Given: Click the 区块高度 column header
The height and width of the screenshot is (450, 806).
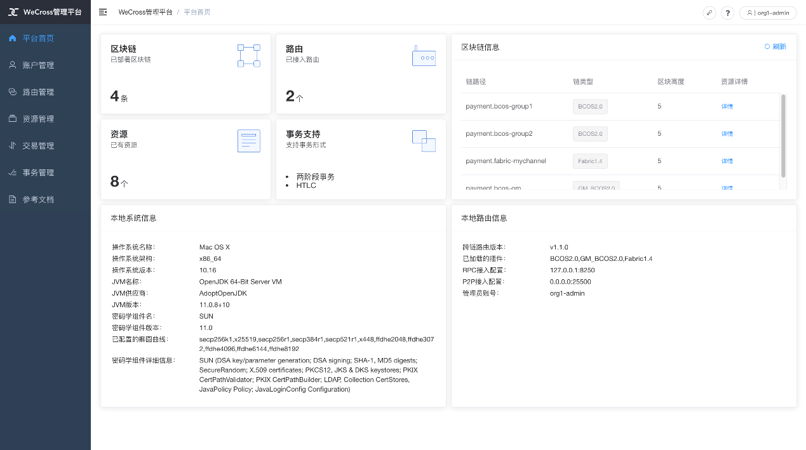Looking at the screenshot, I should (x=671, y=82).
